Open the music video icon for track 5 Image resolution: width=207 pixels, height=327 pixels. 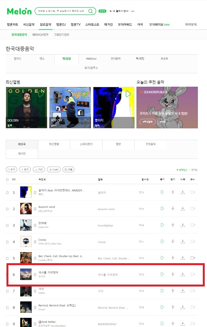pyautogui.click(x=193, y=258)
